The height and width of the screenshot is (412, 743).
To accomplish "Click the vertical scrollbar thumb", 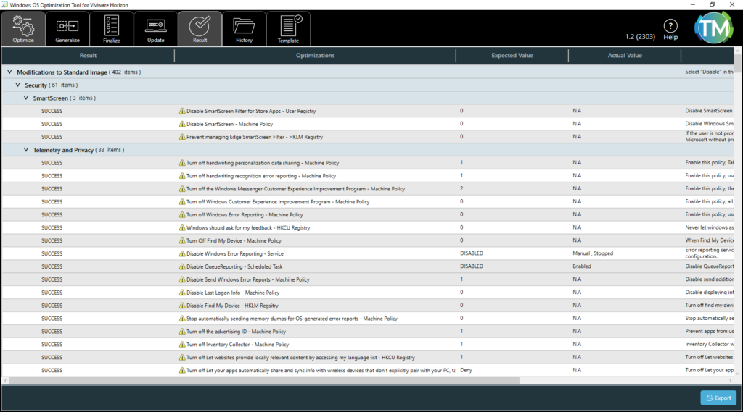I will tap(738, 62).
